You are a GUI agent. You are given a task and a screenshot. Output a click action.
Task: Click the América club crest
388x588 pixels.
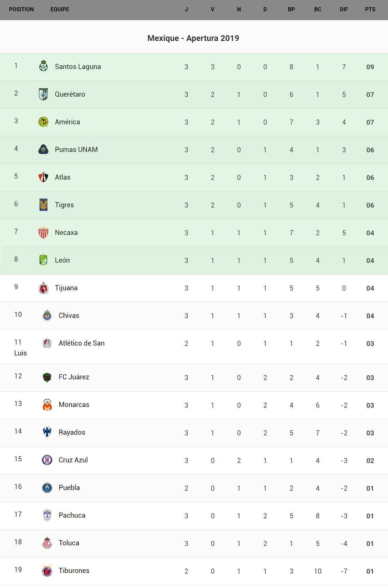click(x=43, y=122)
